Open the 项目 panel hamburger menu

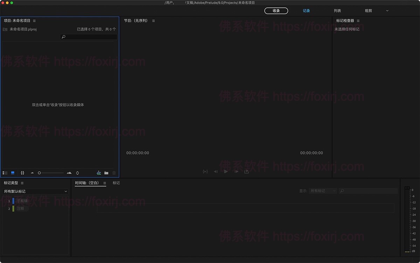point(34,21)
